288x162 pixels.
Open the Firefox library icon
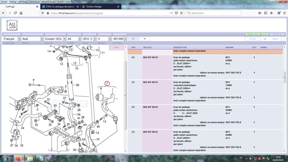coord(260,13)
